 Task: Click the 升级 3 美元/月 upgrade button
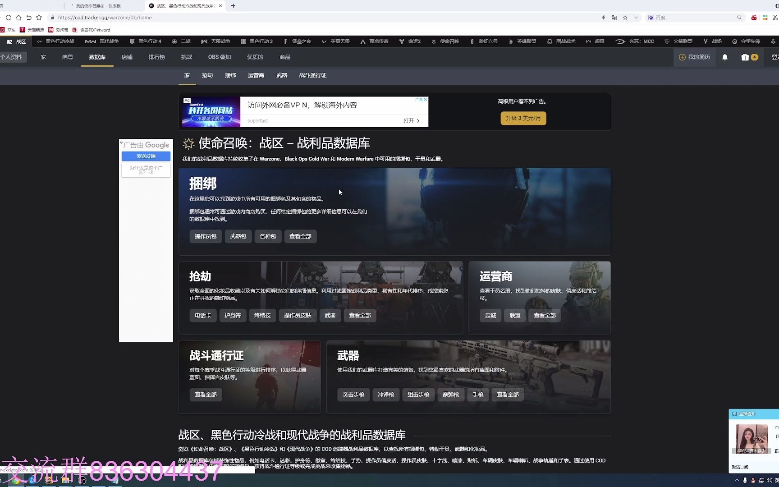tap(523, 118)
